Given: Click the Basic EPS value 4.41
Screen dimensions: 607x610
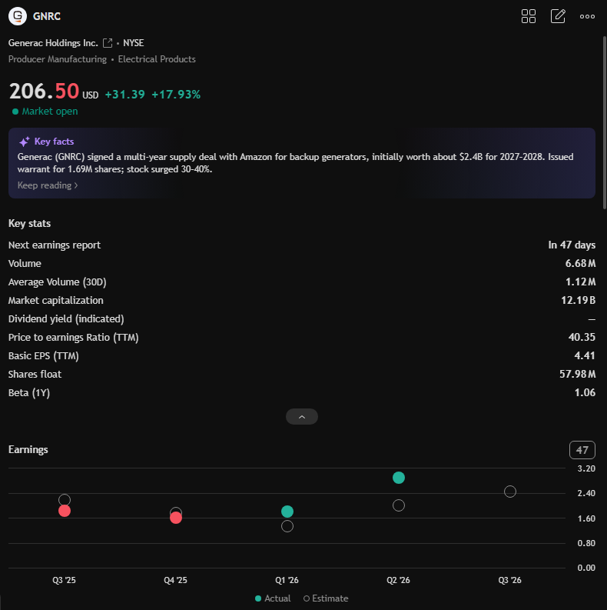Looking at the screenshot, I should (x=585, y=355).
